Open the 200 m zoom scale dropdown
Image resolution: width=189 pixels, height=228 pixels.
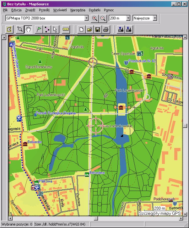[x=128, y=18]
